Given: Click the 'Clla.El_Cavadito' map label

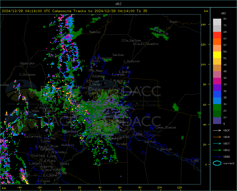Looking at the screenshot, I should point(146,44).
